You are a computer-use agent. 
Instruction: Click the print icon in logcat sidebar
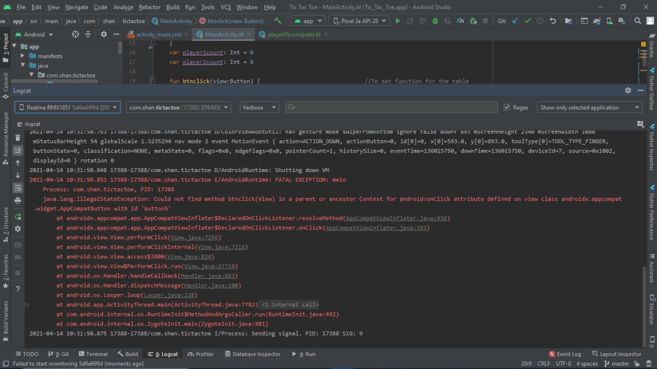[x=18, y=200]
